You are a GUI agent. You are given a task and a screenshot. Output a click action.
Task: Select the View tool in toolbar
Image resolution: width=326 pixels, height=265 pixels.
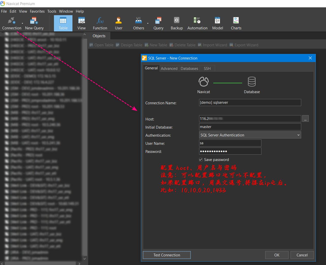(81, 23)
